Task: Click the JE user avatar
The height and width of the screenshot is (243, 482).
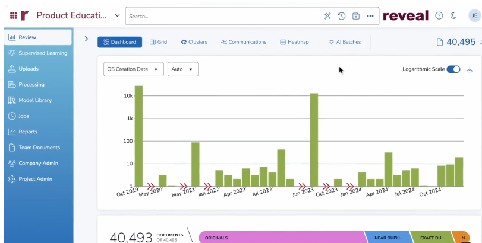Action: pyautogui.click(x=474, y=15)
